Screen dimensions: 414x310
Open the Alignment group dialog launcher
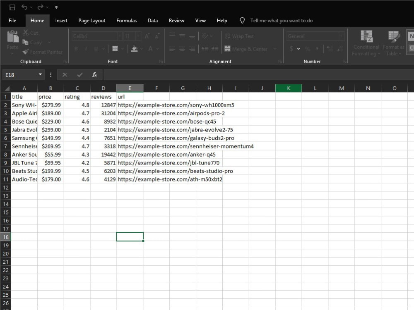[x=280, y=62]
